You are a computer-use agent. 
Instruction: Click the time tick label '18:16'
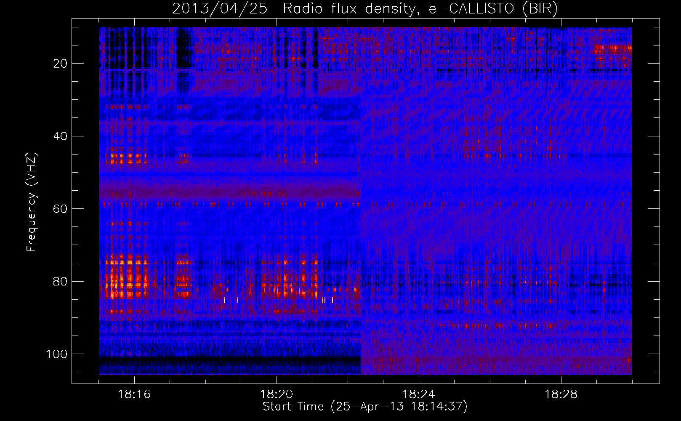tap(134, 394)
